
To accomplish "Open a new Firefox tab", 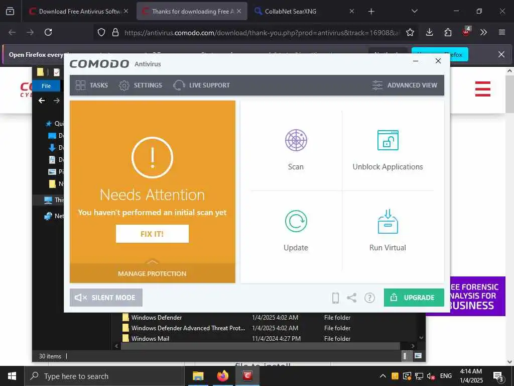I will coord(371,12).
